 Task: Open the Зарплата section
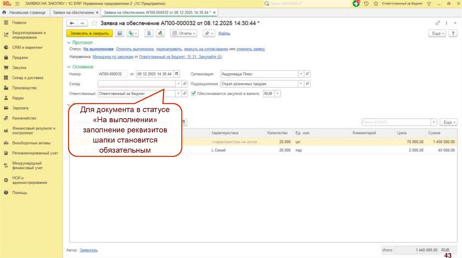tap(20, 108)
